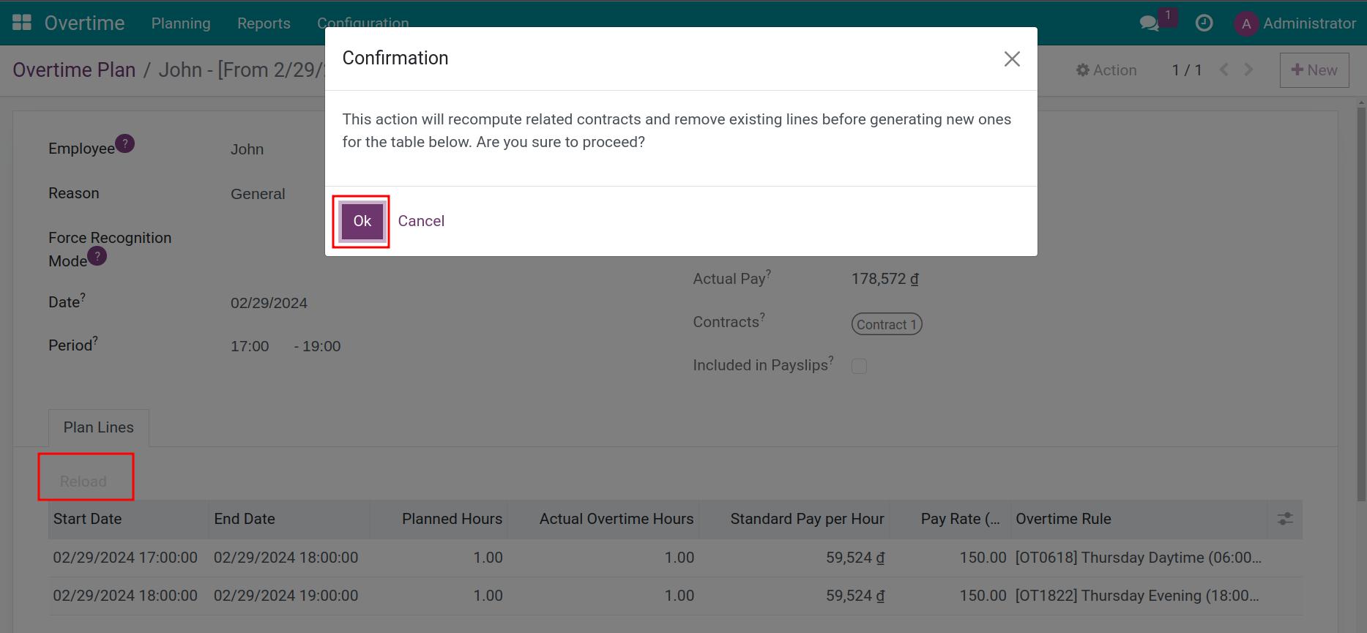Click the Thursday Daytime OT0618 rule cell
The image size is (1367, 633).
[x=1139, y=558]
